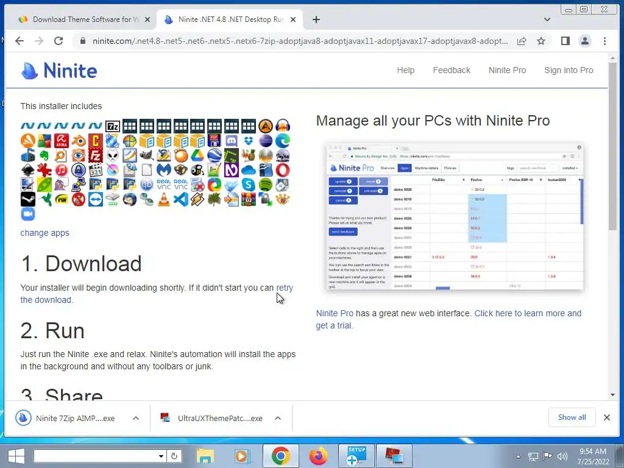This screenshot has width=624, height=468.
Task: Click the Avira red umbrella icon
Action: pos(62,141)
